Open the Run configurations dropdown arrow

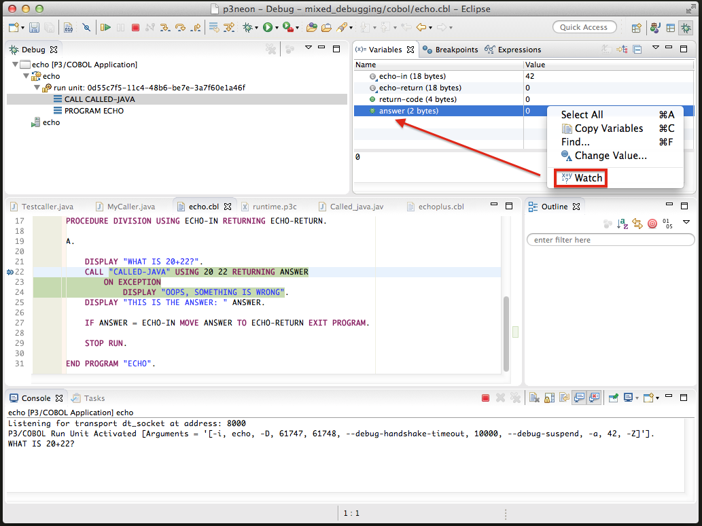276,28
